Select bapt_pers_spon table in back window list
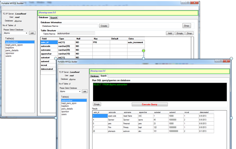 (14, 45)
